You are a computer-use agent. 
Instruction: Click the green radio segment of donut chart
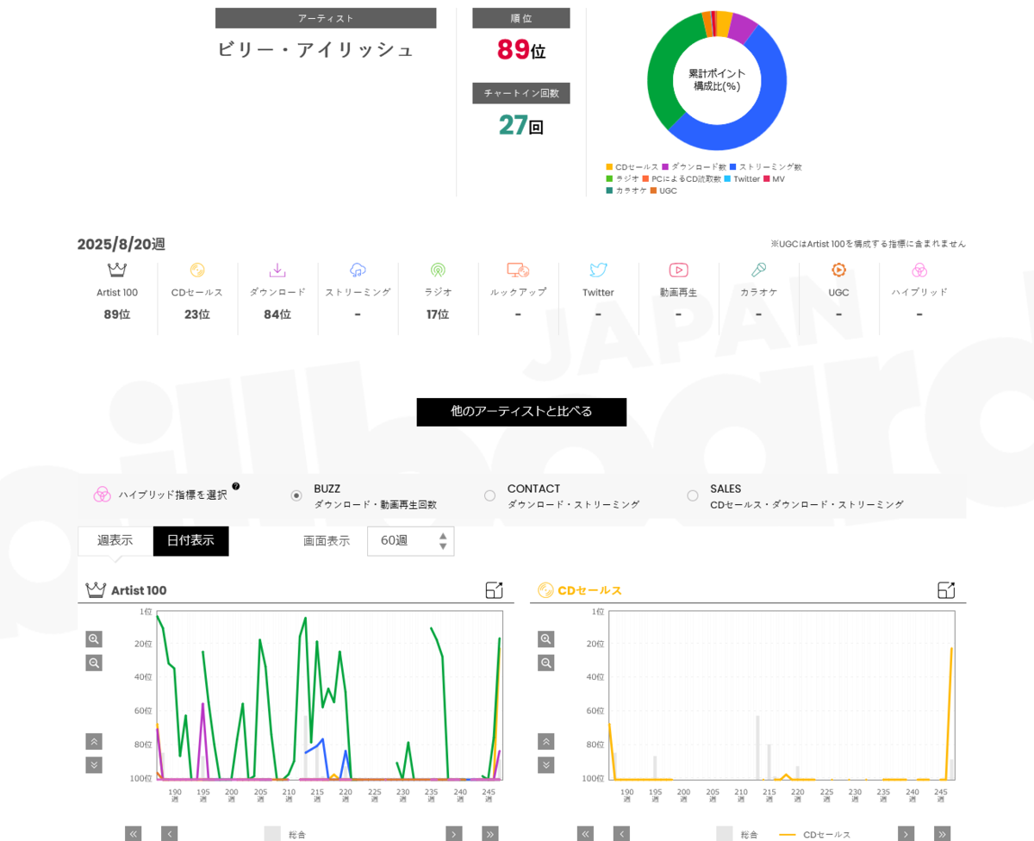coord(662,73)
